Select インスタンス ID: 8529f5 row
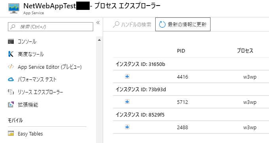This screenshot has height=143, width=269. [191, 115]
